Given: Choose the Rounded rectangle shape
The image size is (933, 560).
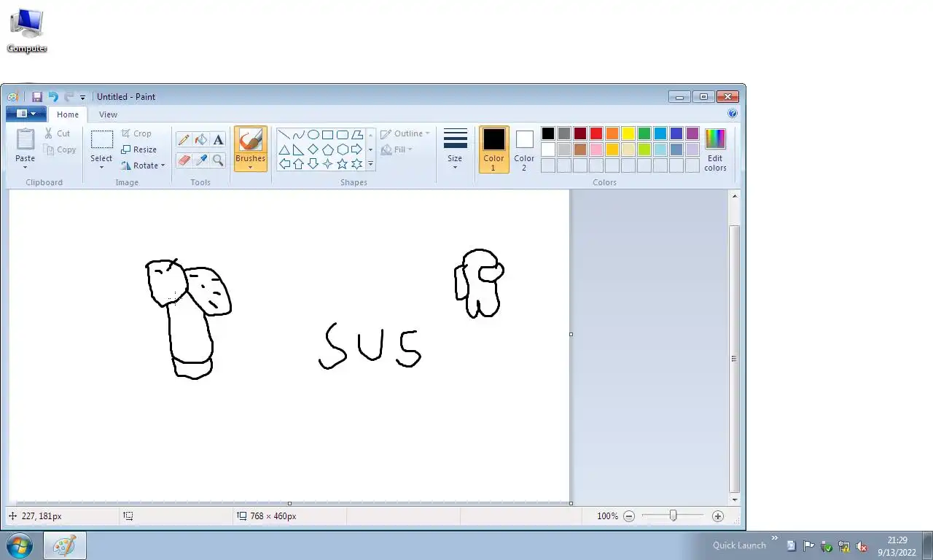Looking at the screenshot, I should pos(343,135).
